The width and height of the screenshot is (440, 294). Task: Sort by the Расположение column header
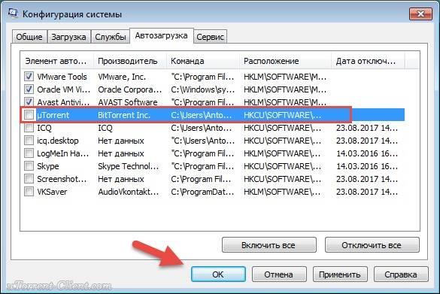[x=285, y=61]
